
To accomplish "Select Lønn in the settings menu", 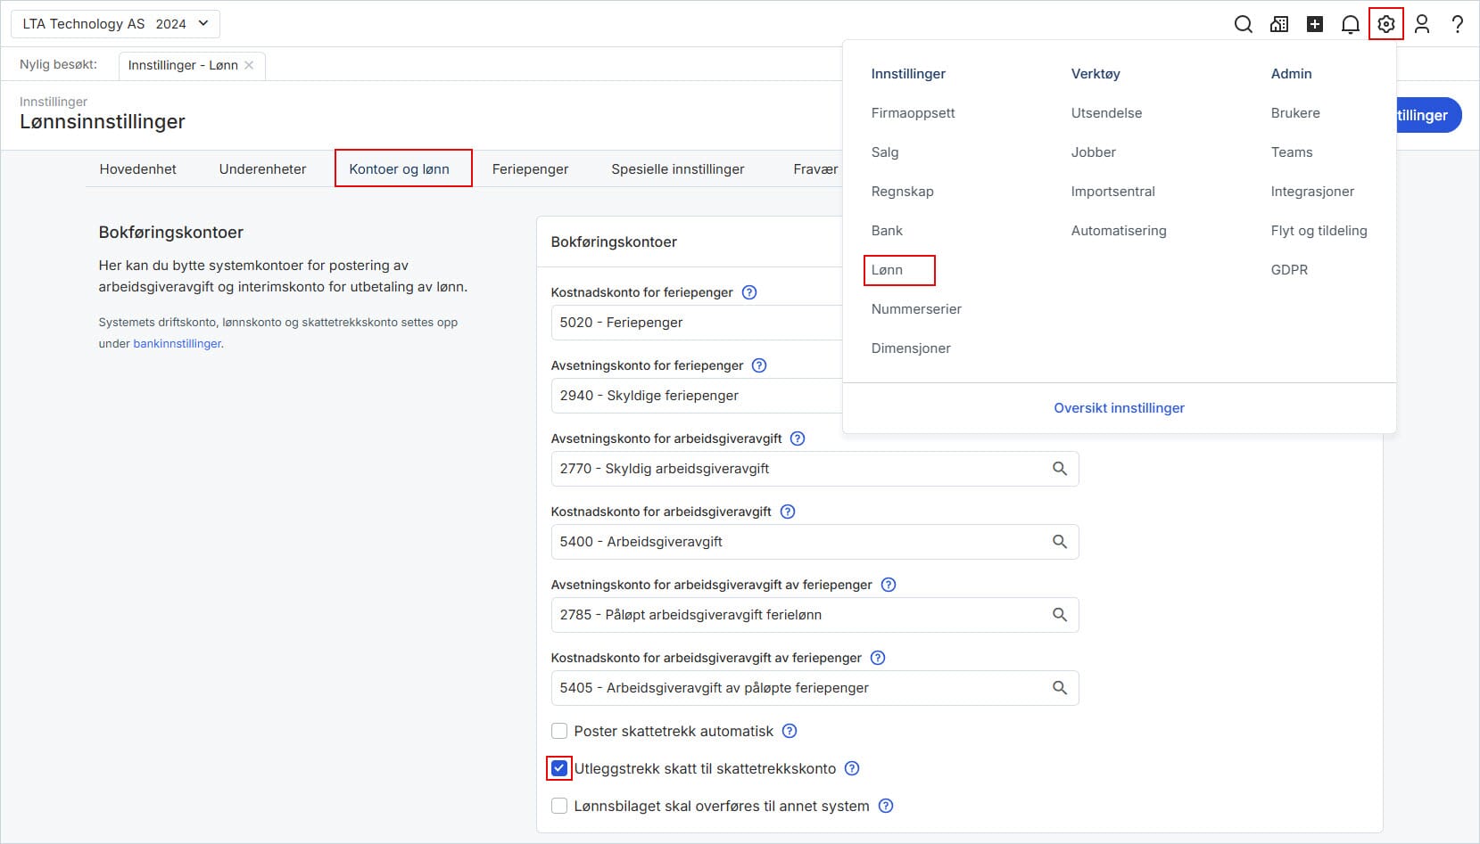I will pyautogui.click(x=887, y=270).
